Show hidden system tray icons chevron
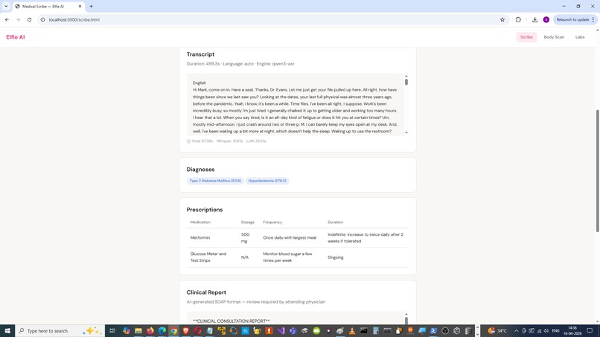This screenshot has height=337, width=600. pos(516,331)
